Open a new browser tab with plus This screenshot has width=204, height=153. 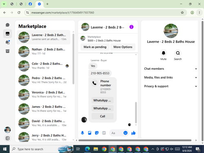(47, 4)
